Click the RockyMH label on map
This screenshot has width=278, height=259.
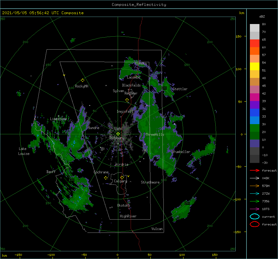pos(82,86)
